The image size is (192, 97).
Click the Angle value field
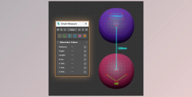pos(72,51)
